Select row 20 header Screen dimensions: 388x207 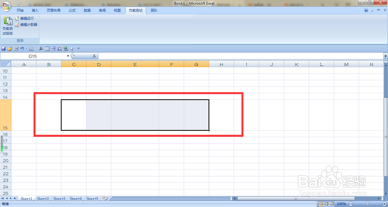coord(5,160)
